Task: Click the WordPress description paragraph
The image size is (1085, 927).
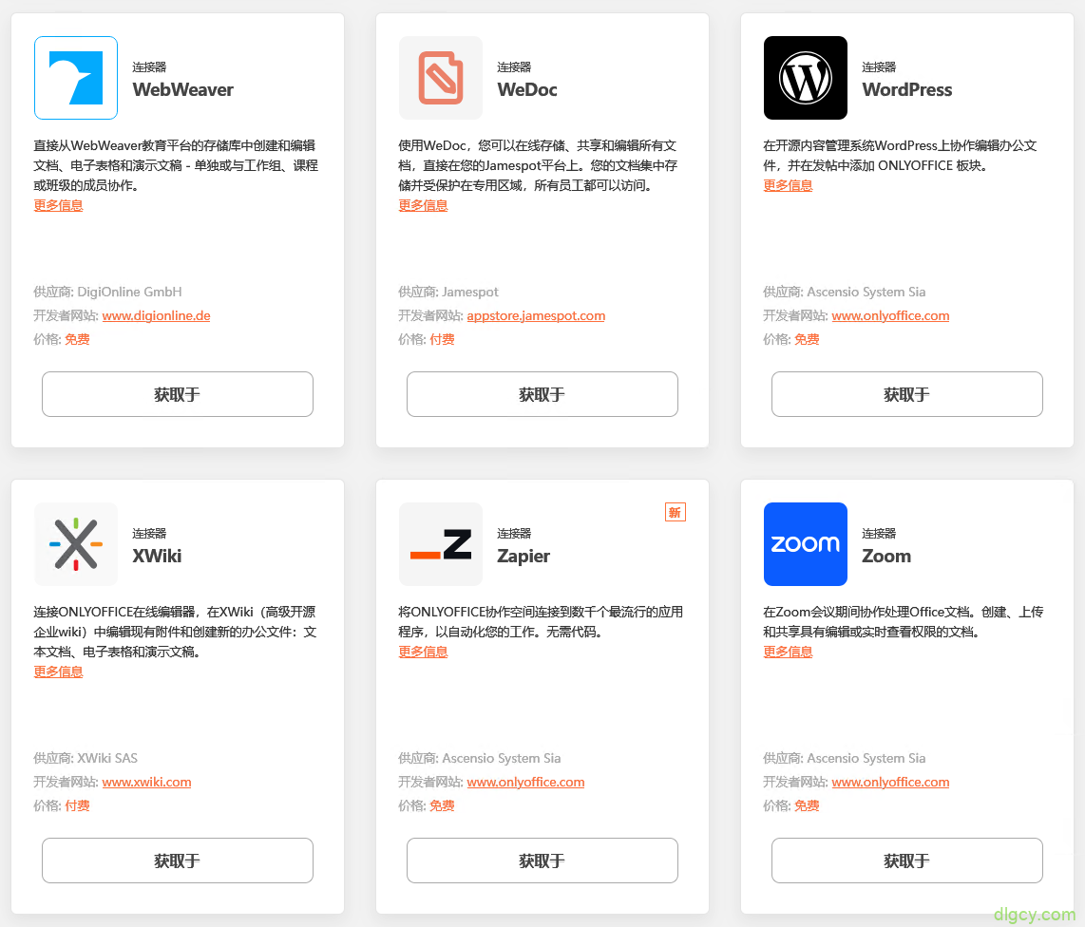Action: pos(900,156)
